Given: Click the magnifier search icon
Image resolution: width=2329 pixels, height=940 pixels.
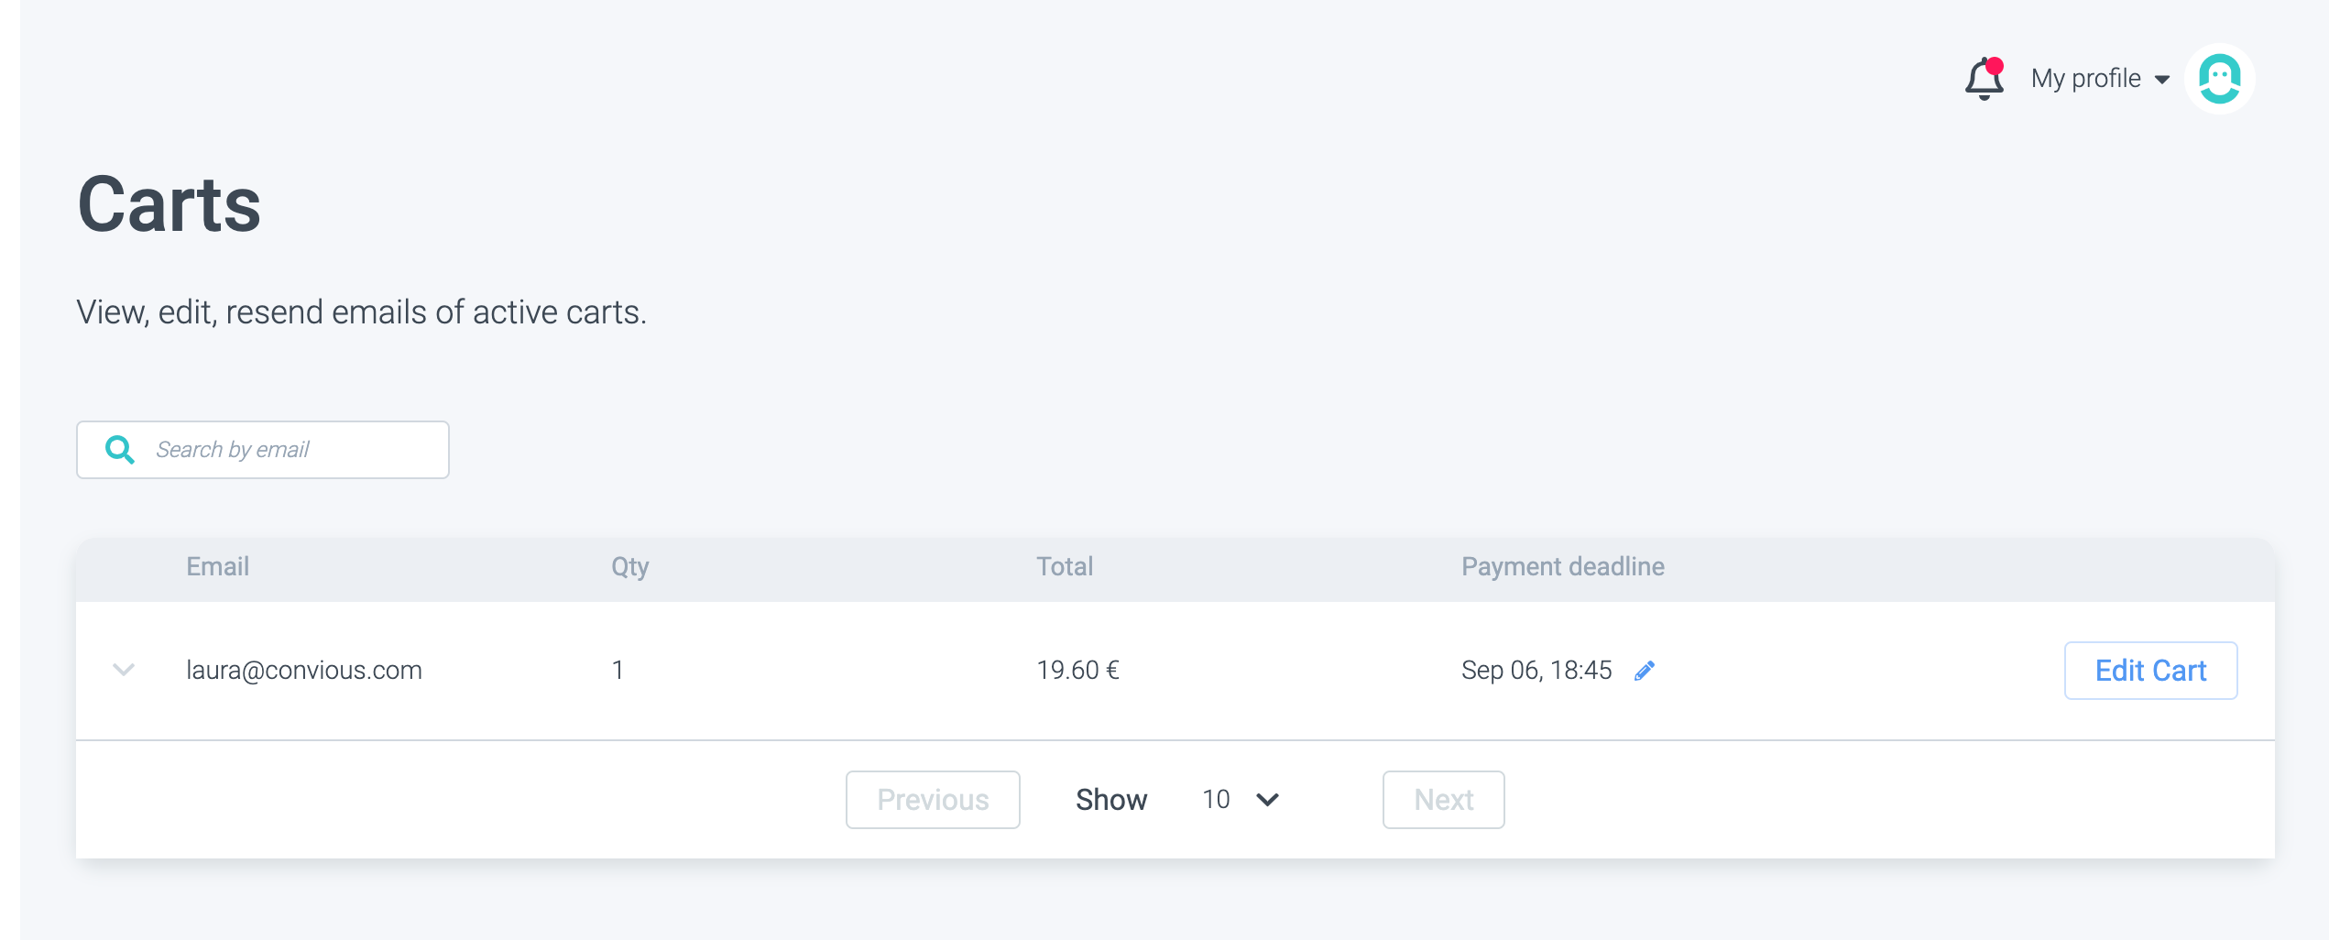Looking at the screenshot, I should pos(120,450).
